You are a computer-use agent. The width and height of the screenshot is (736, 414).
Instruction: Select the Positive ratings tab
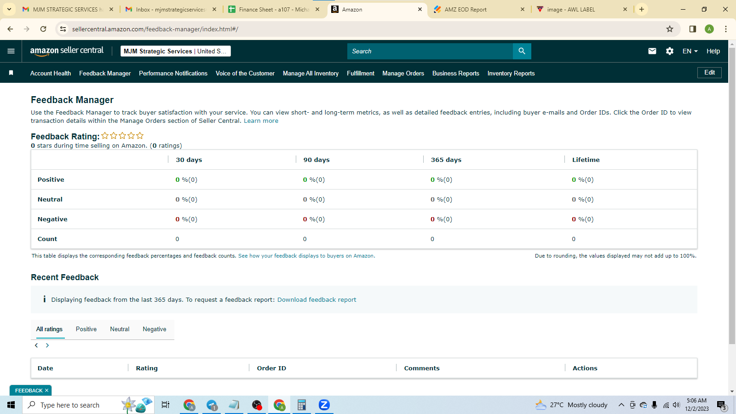(x=86, y=329)
